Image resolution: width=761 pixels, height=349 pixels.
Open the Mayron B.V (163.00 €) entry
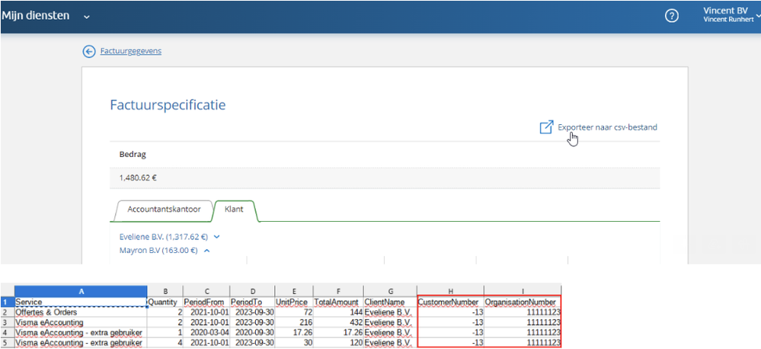coord(158,251)
